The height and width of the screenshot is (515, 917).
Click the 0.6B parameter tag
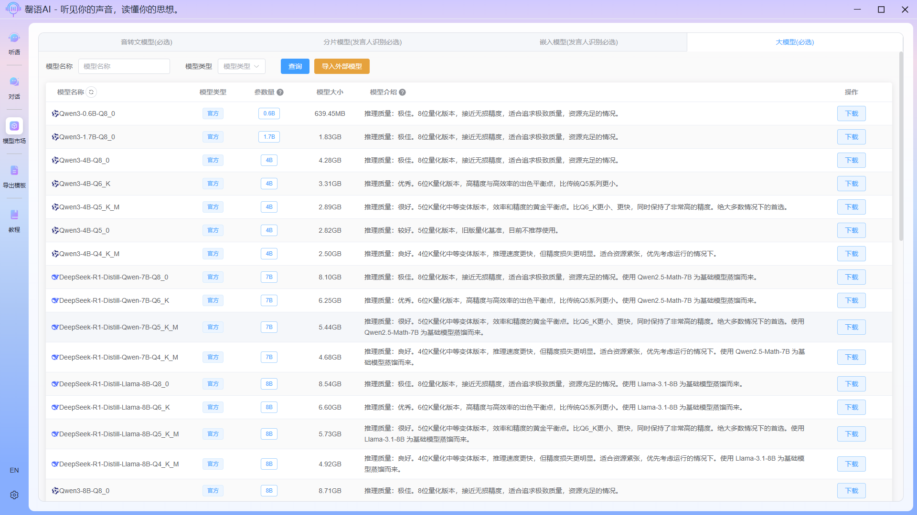pos(269,113)
